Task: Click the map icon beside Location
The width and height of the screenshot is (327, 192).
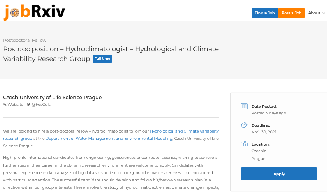Action: coord(244,144)
